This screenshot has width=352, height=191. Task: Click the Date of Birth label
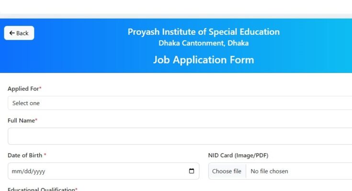(x=26, y=156)
